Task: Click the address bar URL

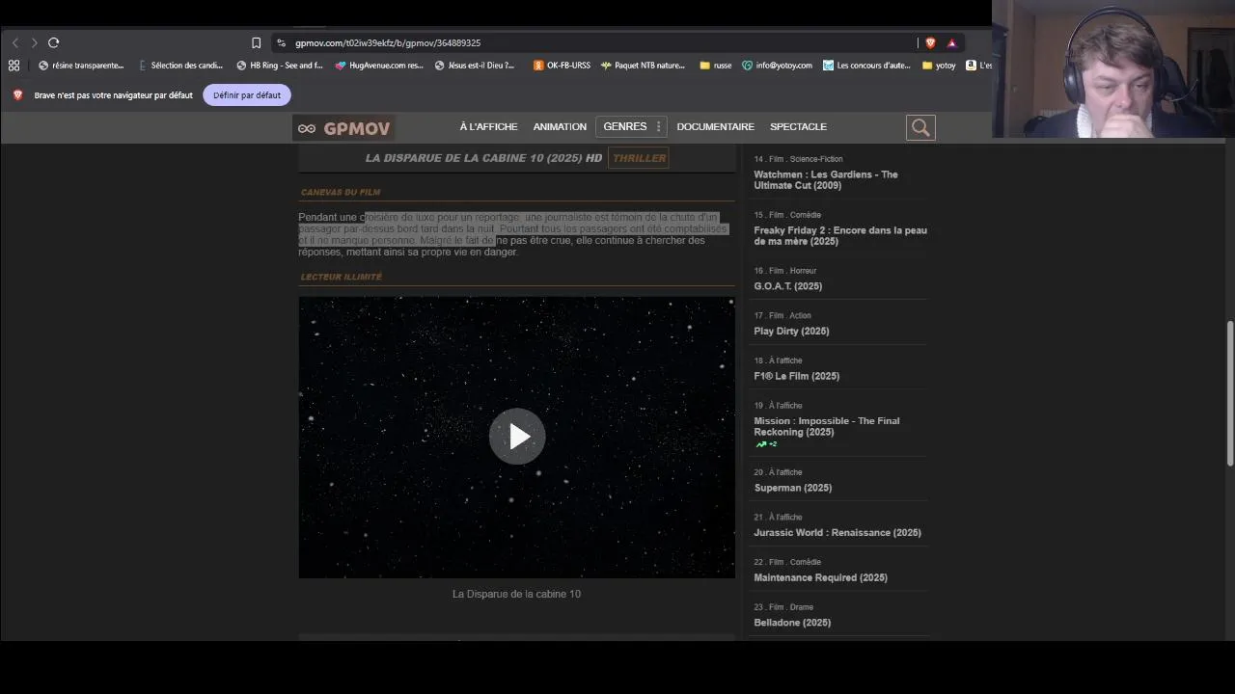Action: tap(388, 42)
